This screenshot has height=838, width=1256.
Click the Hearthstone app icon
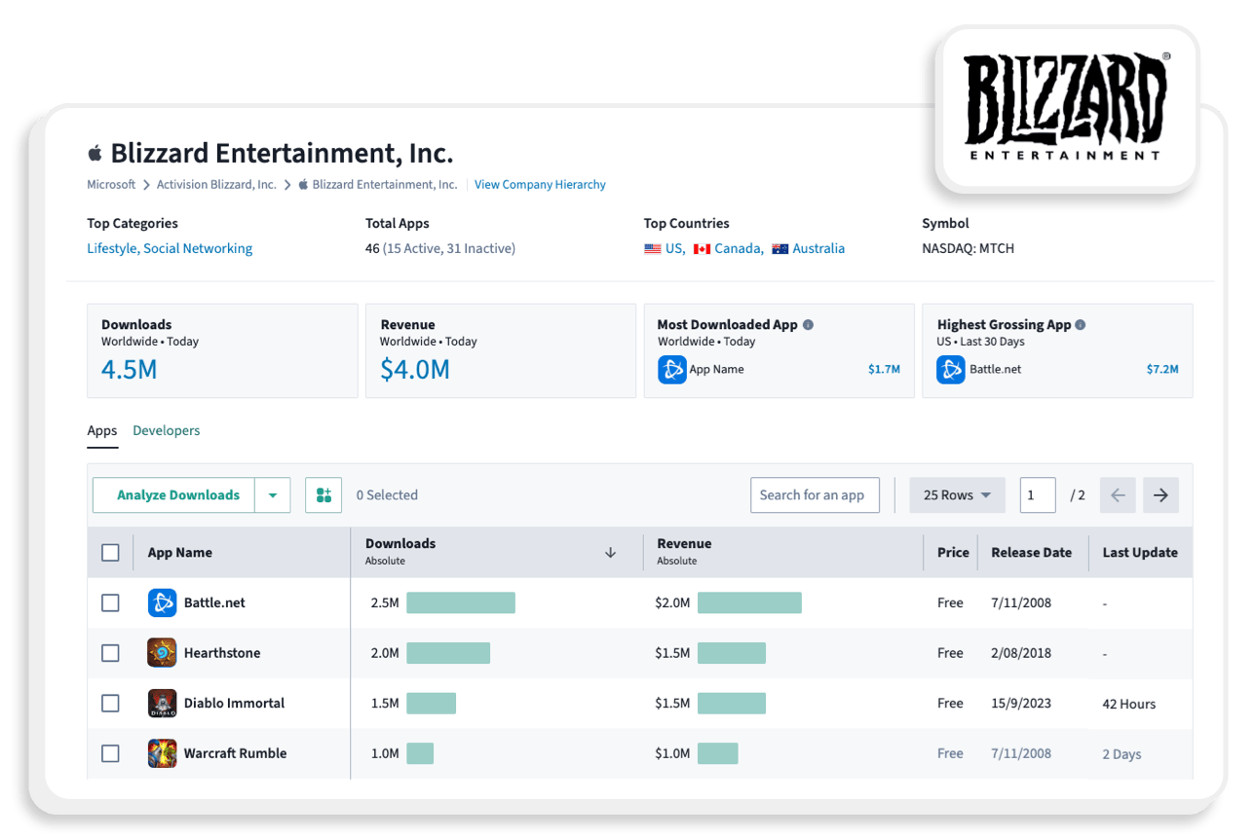click(x=162, y=653)
